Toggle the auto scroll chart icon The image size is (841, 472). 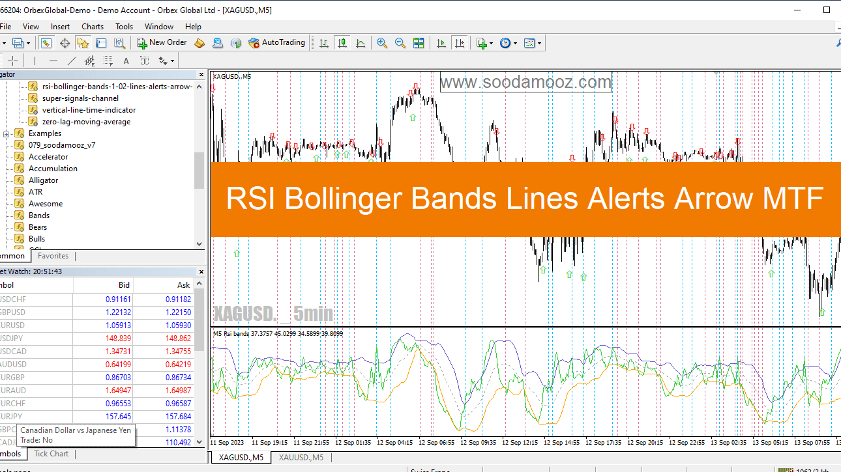coord(441,43)
